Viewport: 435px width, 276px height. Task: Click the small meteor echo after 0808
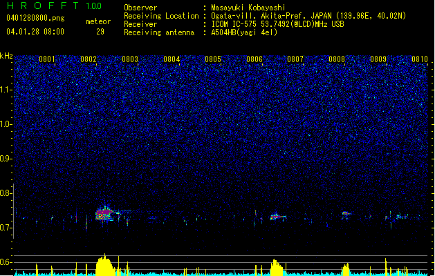346,214
